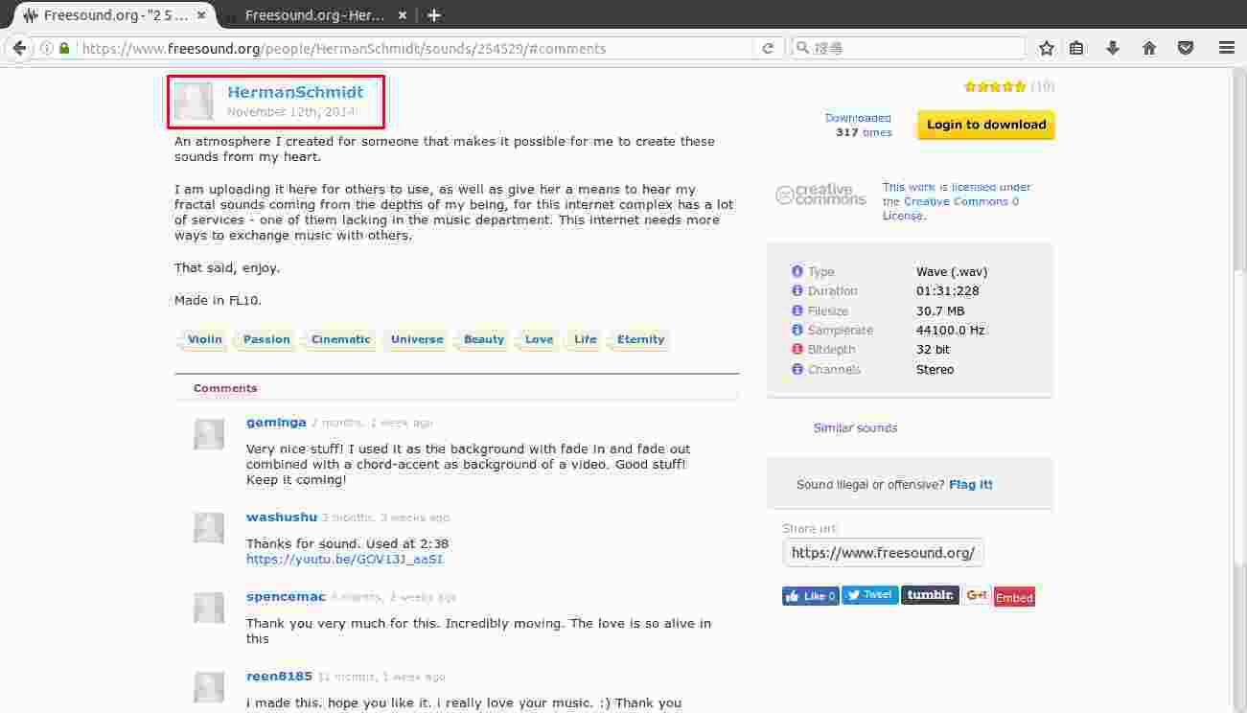Viewport: 1247px width, 713px height.
Task: Click the red Embed button
Action: tap(1014, 597)
